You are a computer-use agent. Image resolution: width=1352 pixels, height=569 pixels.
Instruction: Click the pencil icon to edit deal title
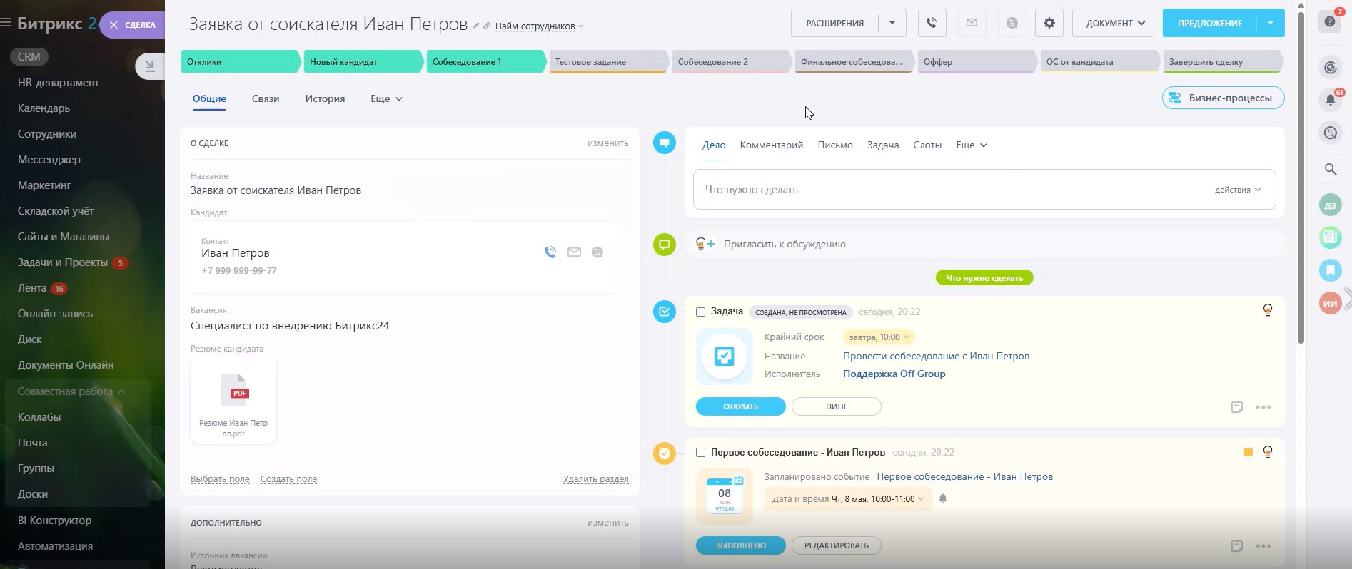click(x=476, y=26)
